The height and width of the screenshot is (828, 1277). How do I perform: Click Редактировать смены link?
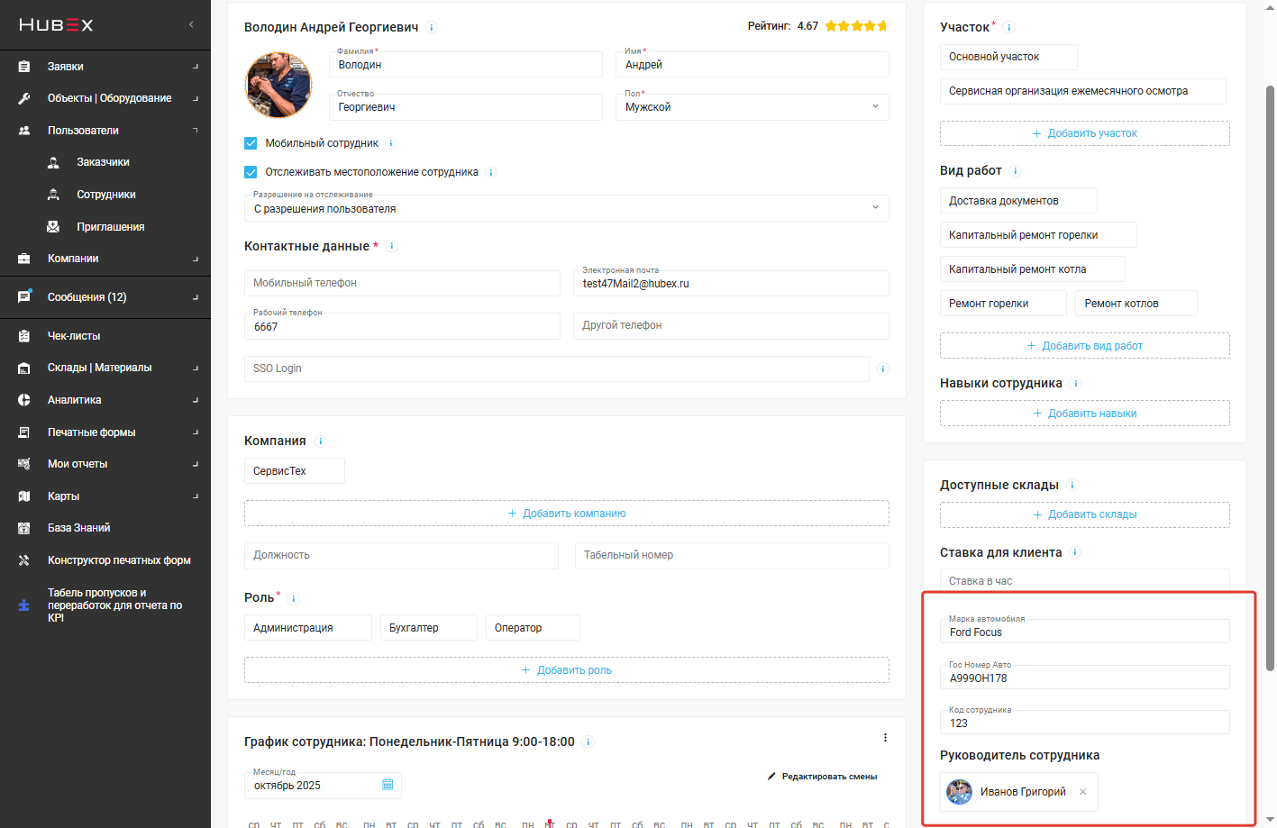(x=822, y=777)
